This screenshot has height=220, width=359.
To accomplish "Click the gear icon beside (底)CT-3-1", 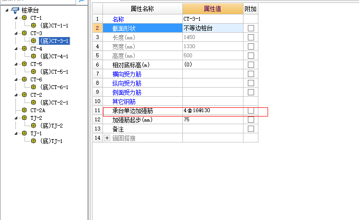I will point(33,41).
